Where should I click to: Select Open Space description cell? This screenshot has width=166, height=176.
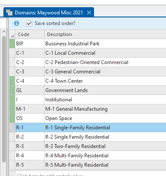105,118
